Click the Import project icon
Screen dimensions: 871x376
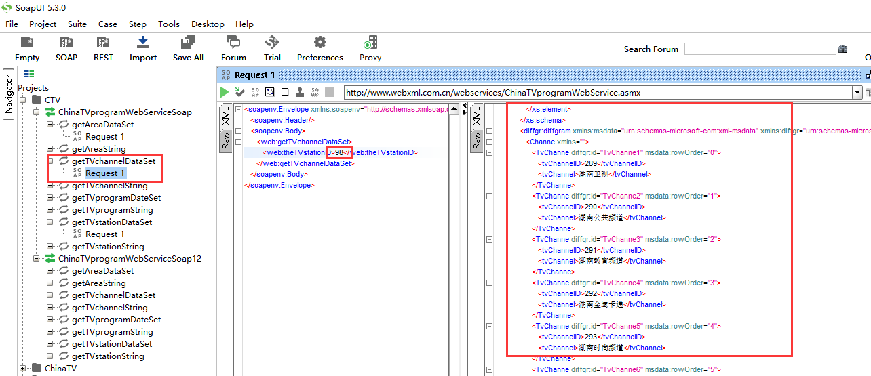tap(143, 43)
